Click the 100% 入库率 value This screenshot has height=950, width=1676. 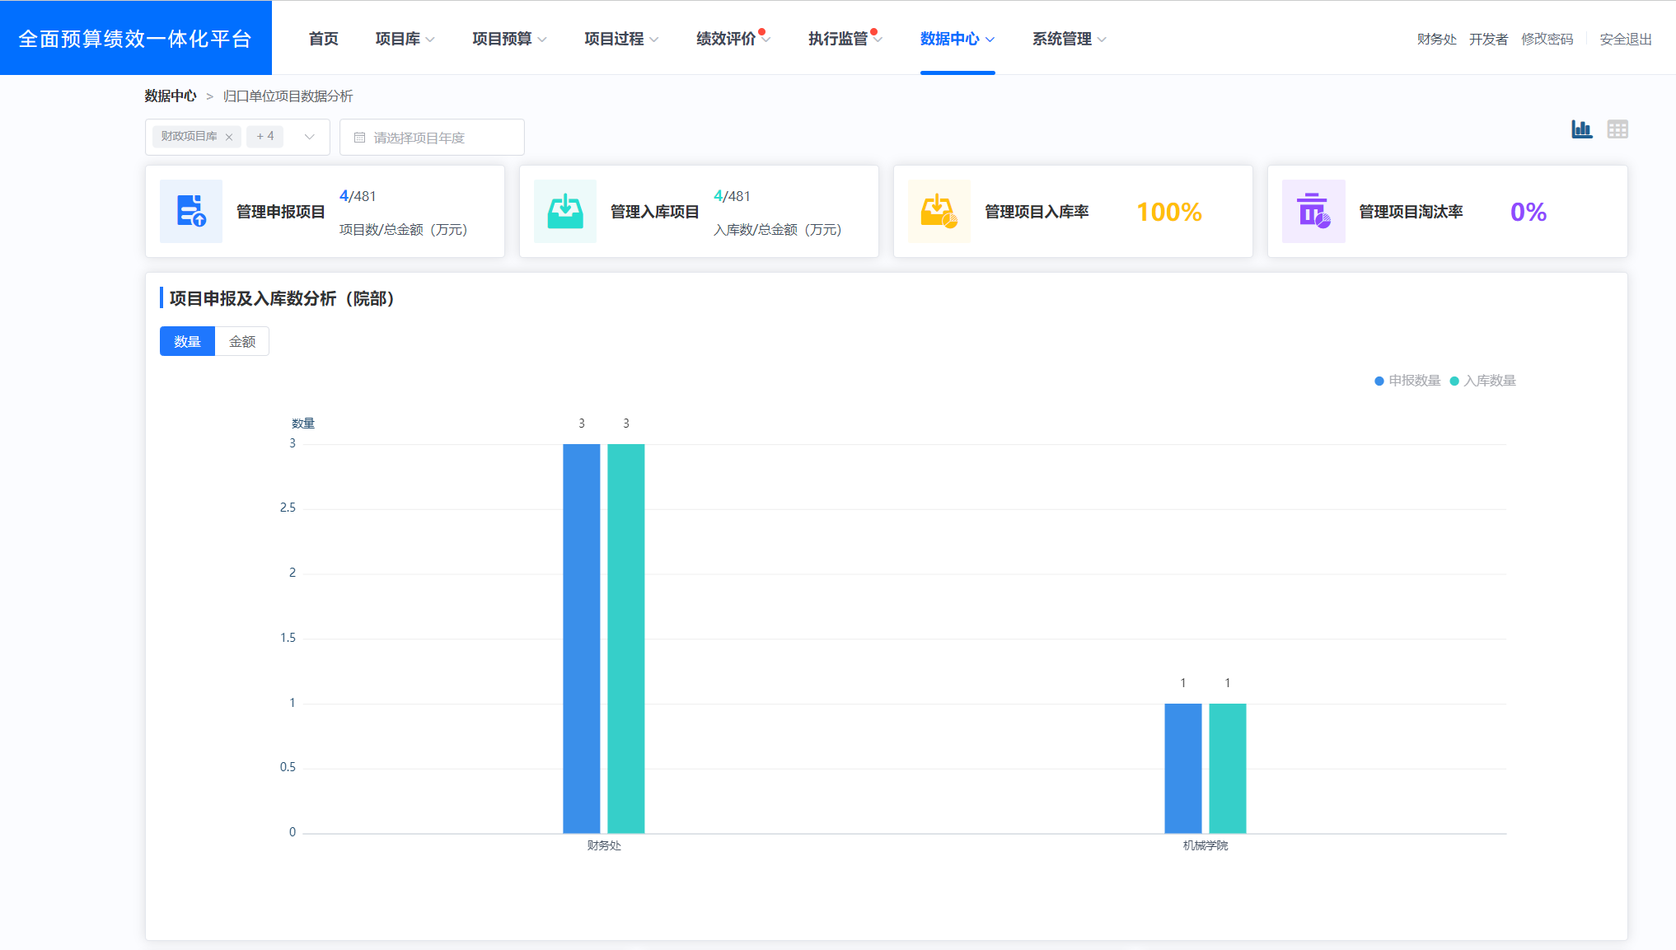pos(1167,212)
